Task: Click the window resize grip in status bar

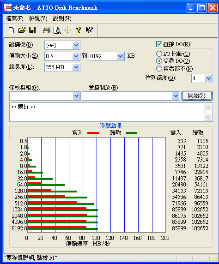Action: [x=215, y=258]
